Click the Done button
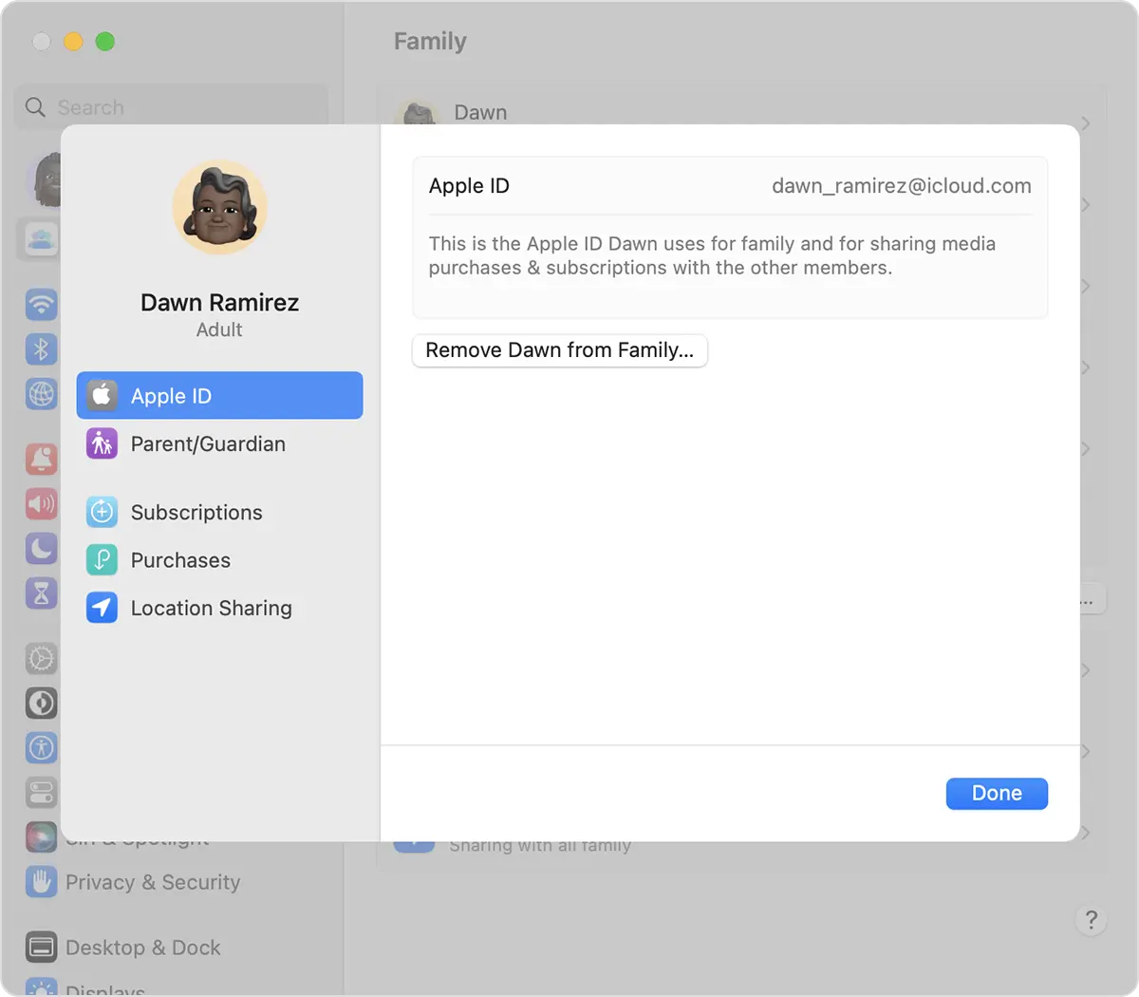The image size is (1139, 997). [x=997, y=794]
